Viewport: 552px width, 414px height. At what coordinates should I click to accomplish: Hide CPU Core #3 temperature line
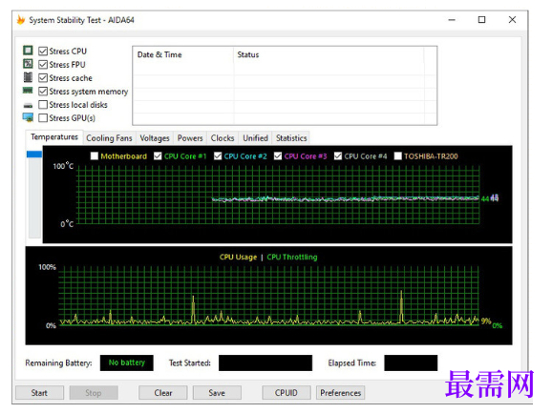[278, 155]
